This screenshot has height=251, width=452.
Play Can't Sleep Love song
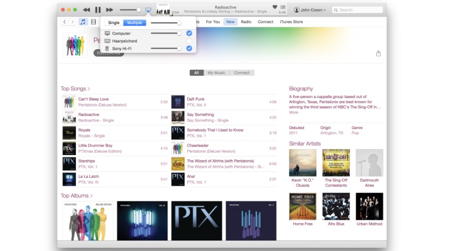pyautogui.click(x=115, y=102)
